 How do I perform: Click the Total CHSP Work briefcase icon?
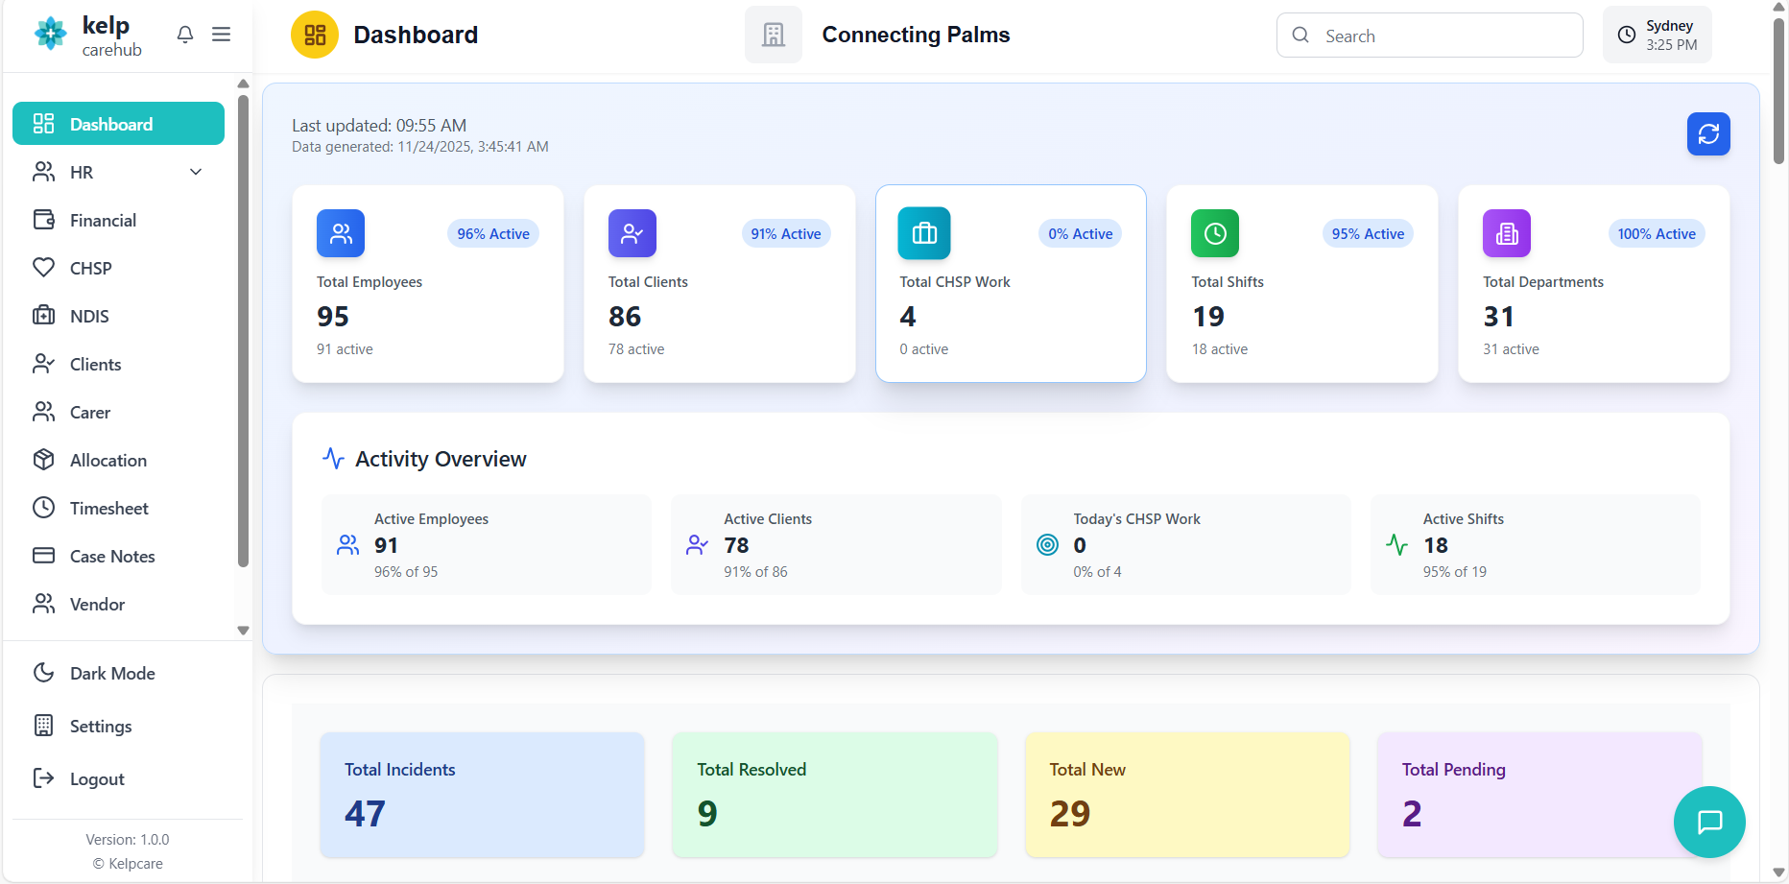tap(923, 233)
